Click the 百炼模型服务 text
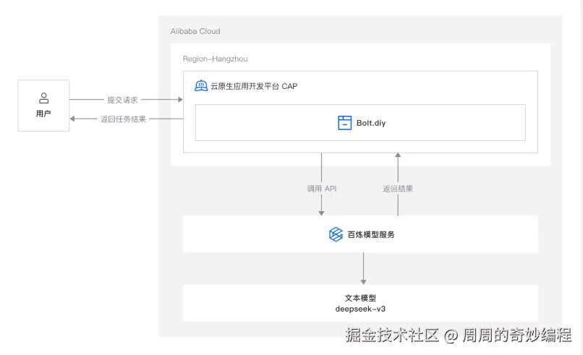The width and height of the screenshot is (583, 355). click(x=371, y=234)
